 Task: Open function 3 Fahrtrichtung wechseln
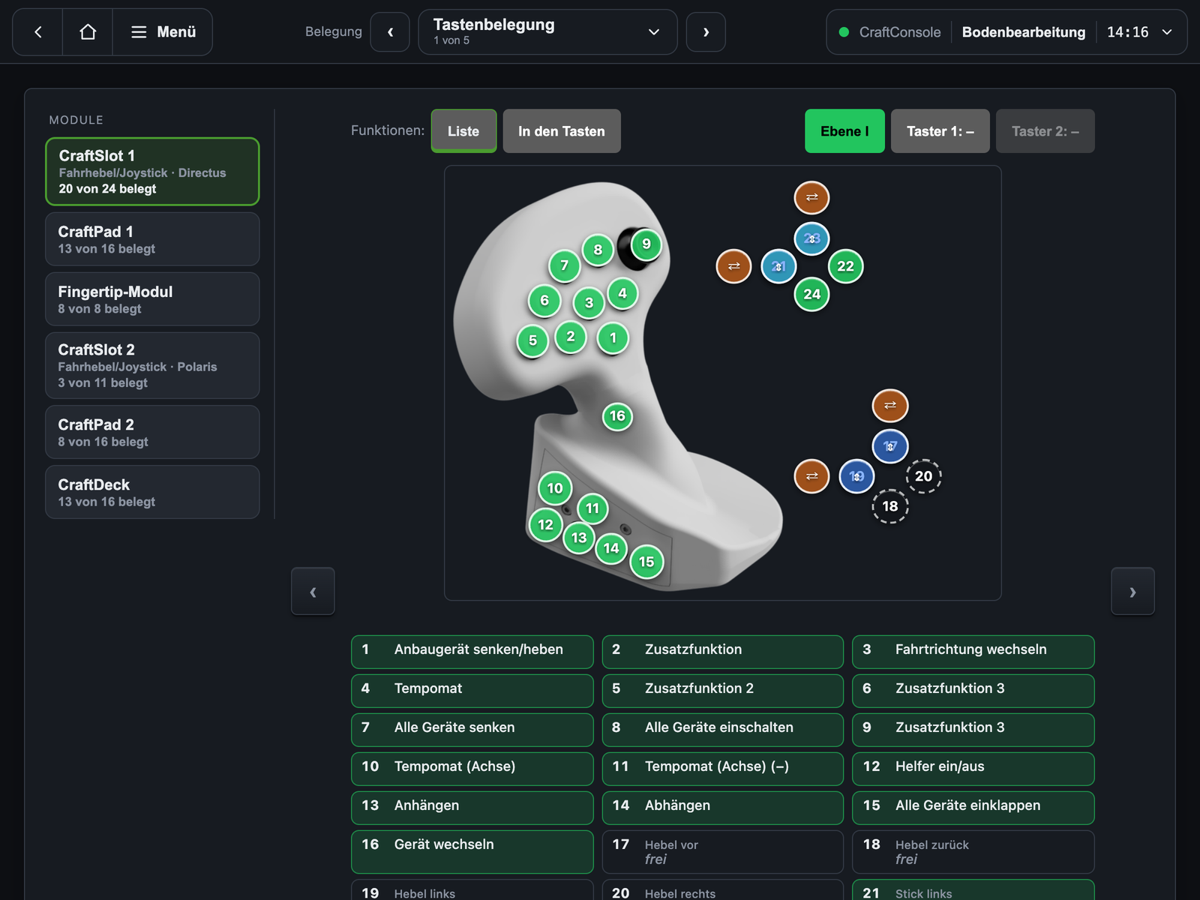click(x=973, y=652)
